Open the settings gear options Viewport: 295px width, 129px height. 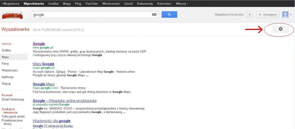[x=280, y=29]
